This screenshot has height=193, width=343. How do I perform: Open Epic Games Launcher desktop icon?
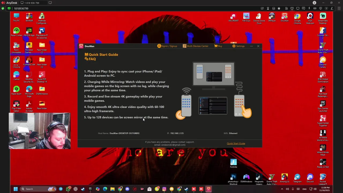pos(323,106)
